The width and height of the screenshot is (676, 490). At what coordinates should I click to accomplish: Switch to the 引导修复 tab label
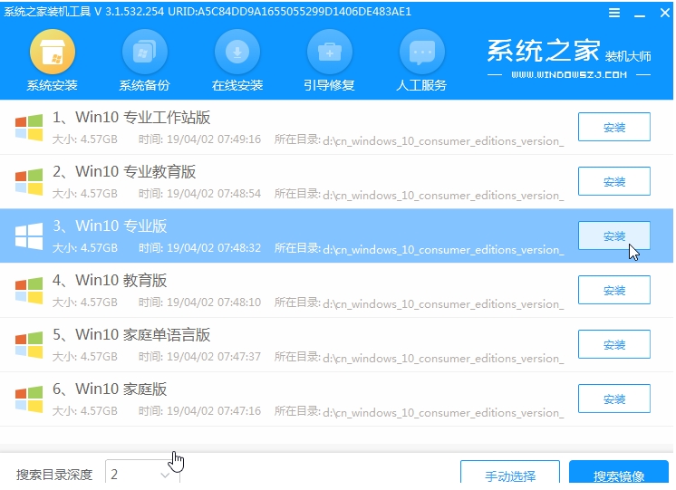pyautogui.click(x=329, y=85)
